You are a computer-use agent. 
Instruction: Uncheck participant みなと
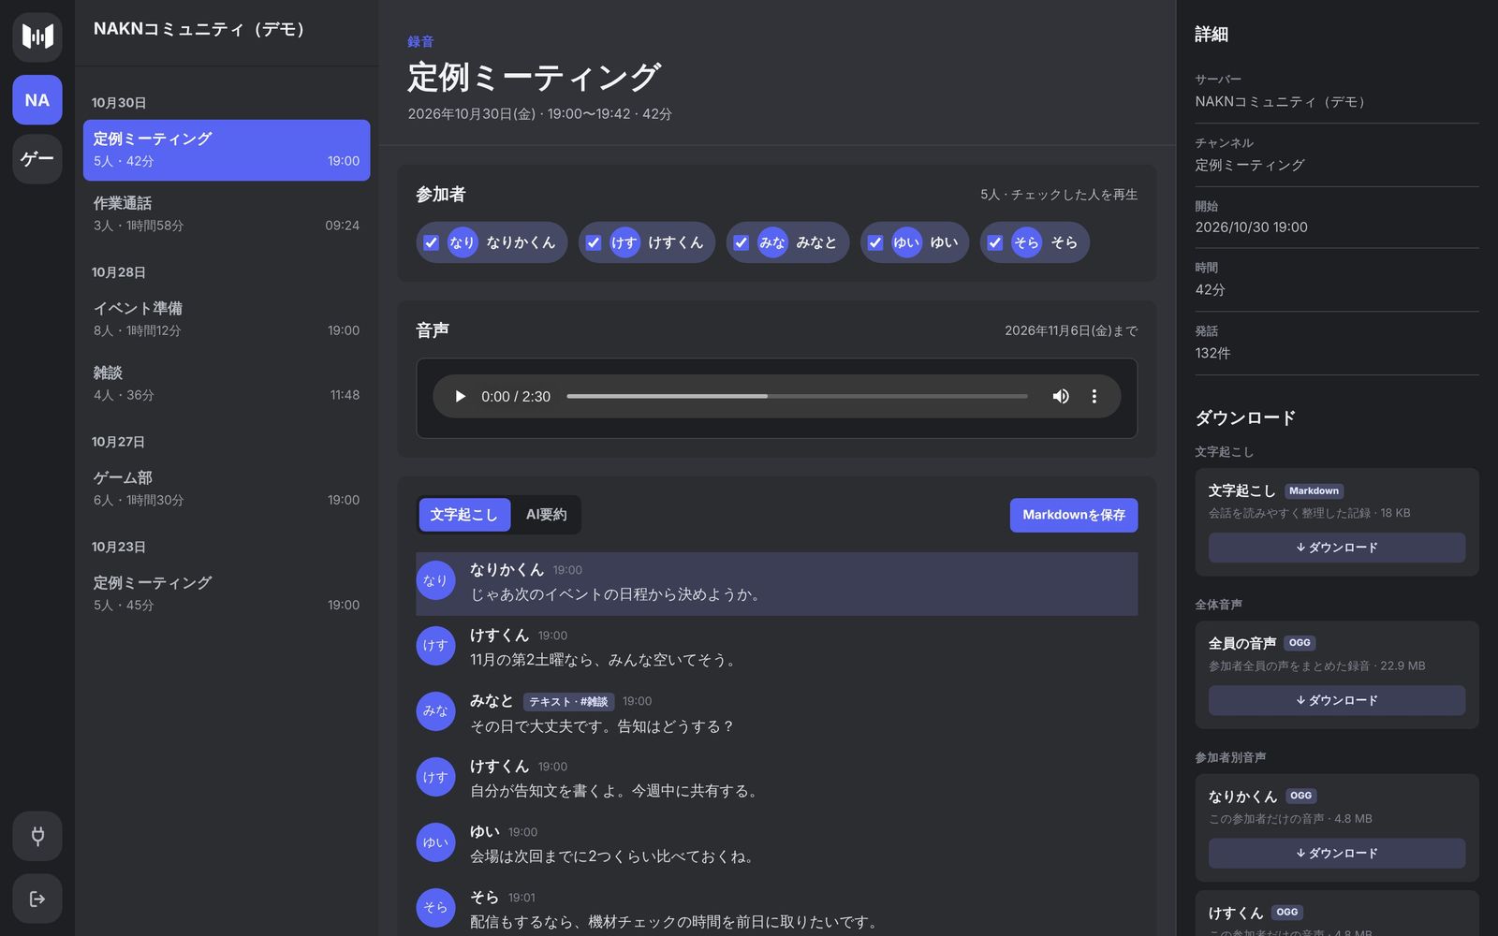click(742, 242)
